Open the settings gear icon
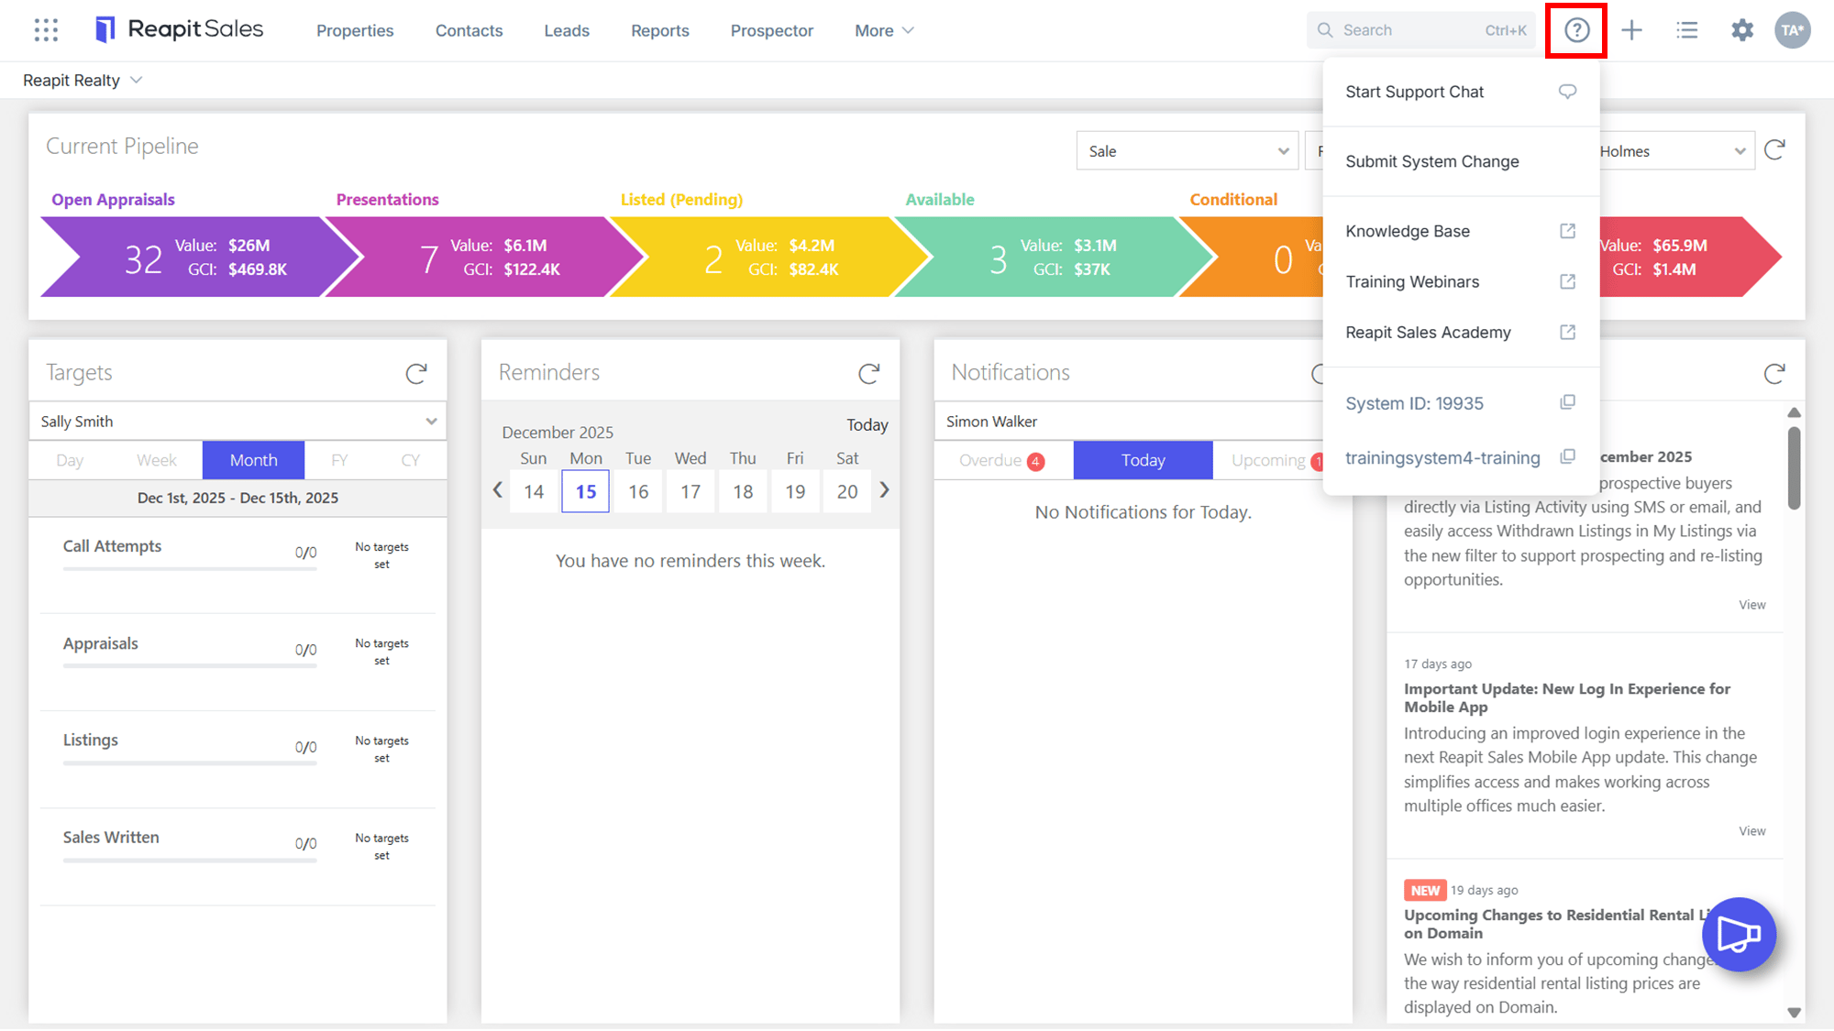This screenshot has width=1834, height=1031. click(1741, 30)
